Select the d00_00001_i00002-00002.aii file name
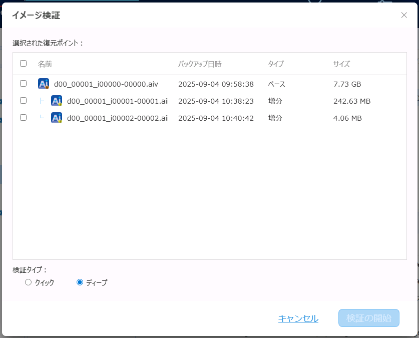This screenshot has width=419, height=338. (x=118, y=118)
